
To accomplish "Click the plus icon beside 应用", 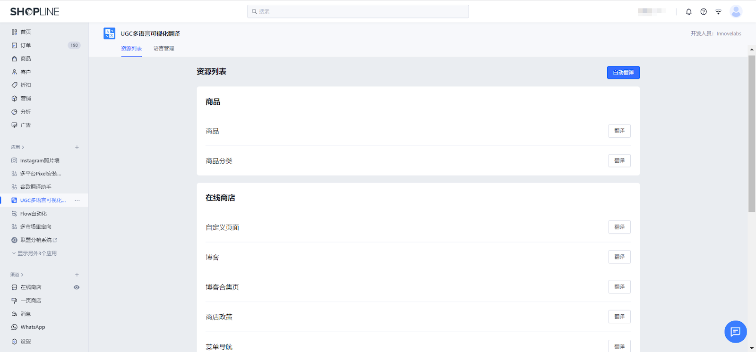I will 77,147.
